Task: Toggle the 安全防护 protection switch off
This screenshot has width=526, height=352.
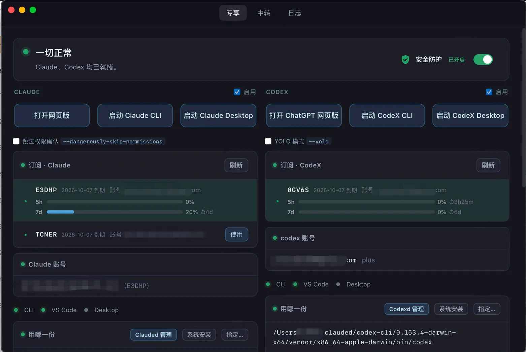Action: click(483, 60)
